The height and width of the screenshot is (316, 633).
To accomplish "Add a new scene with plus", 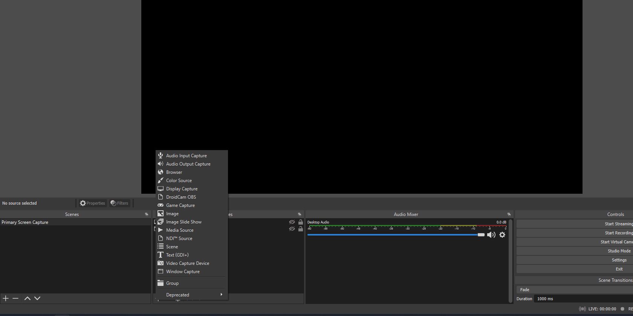I will click(6, 298).
